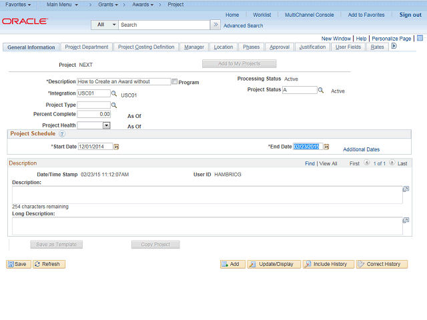
Task: Expand the Long Description popup editor icon
Action: tap(406, 220)
